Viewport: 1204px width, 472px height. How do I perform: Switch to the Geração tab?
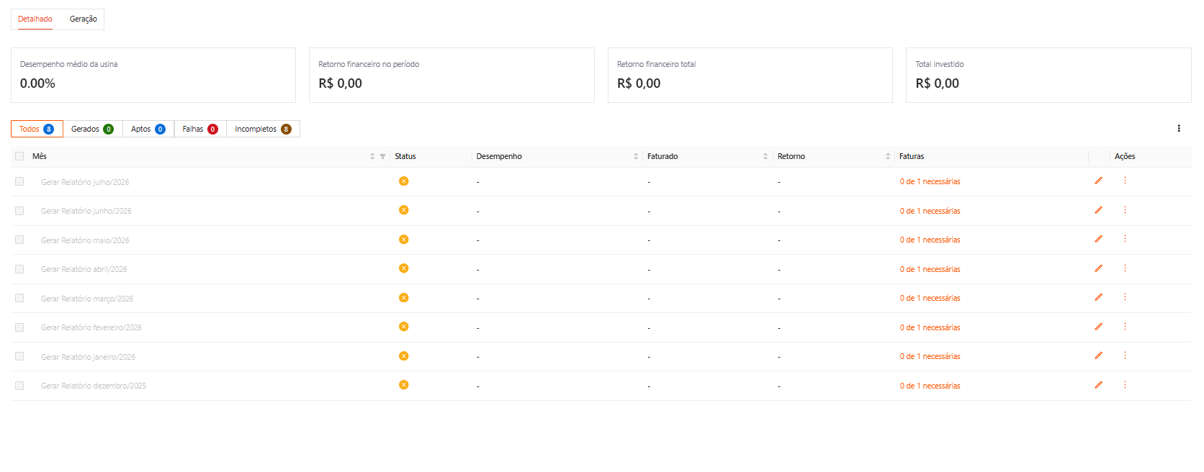[84, 19]
